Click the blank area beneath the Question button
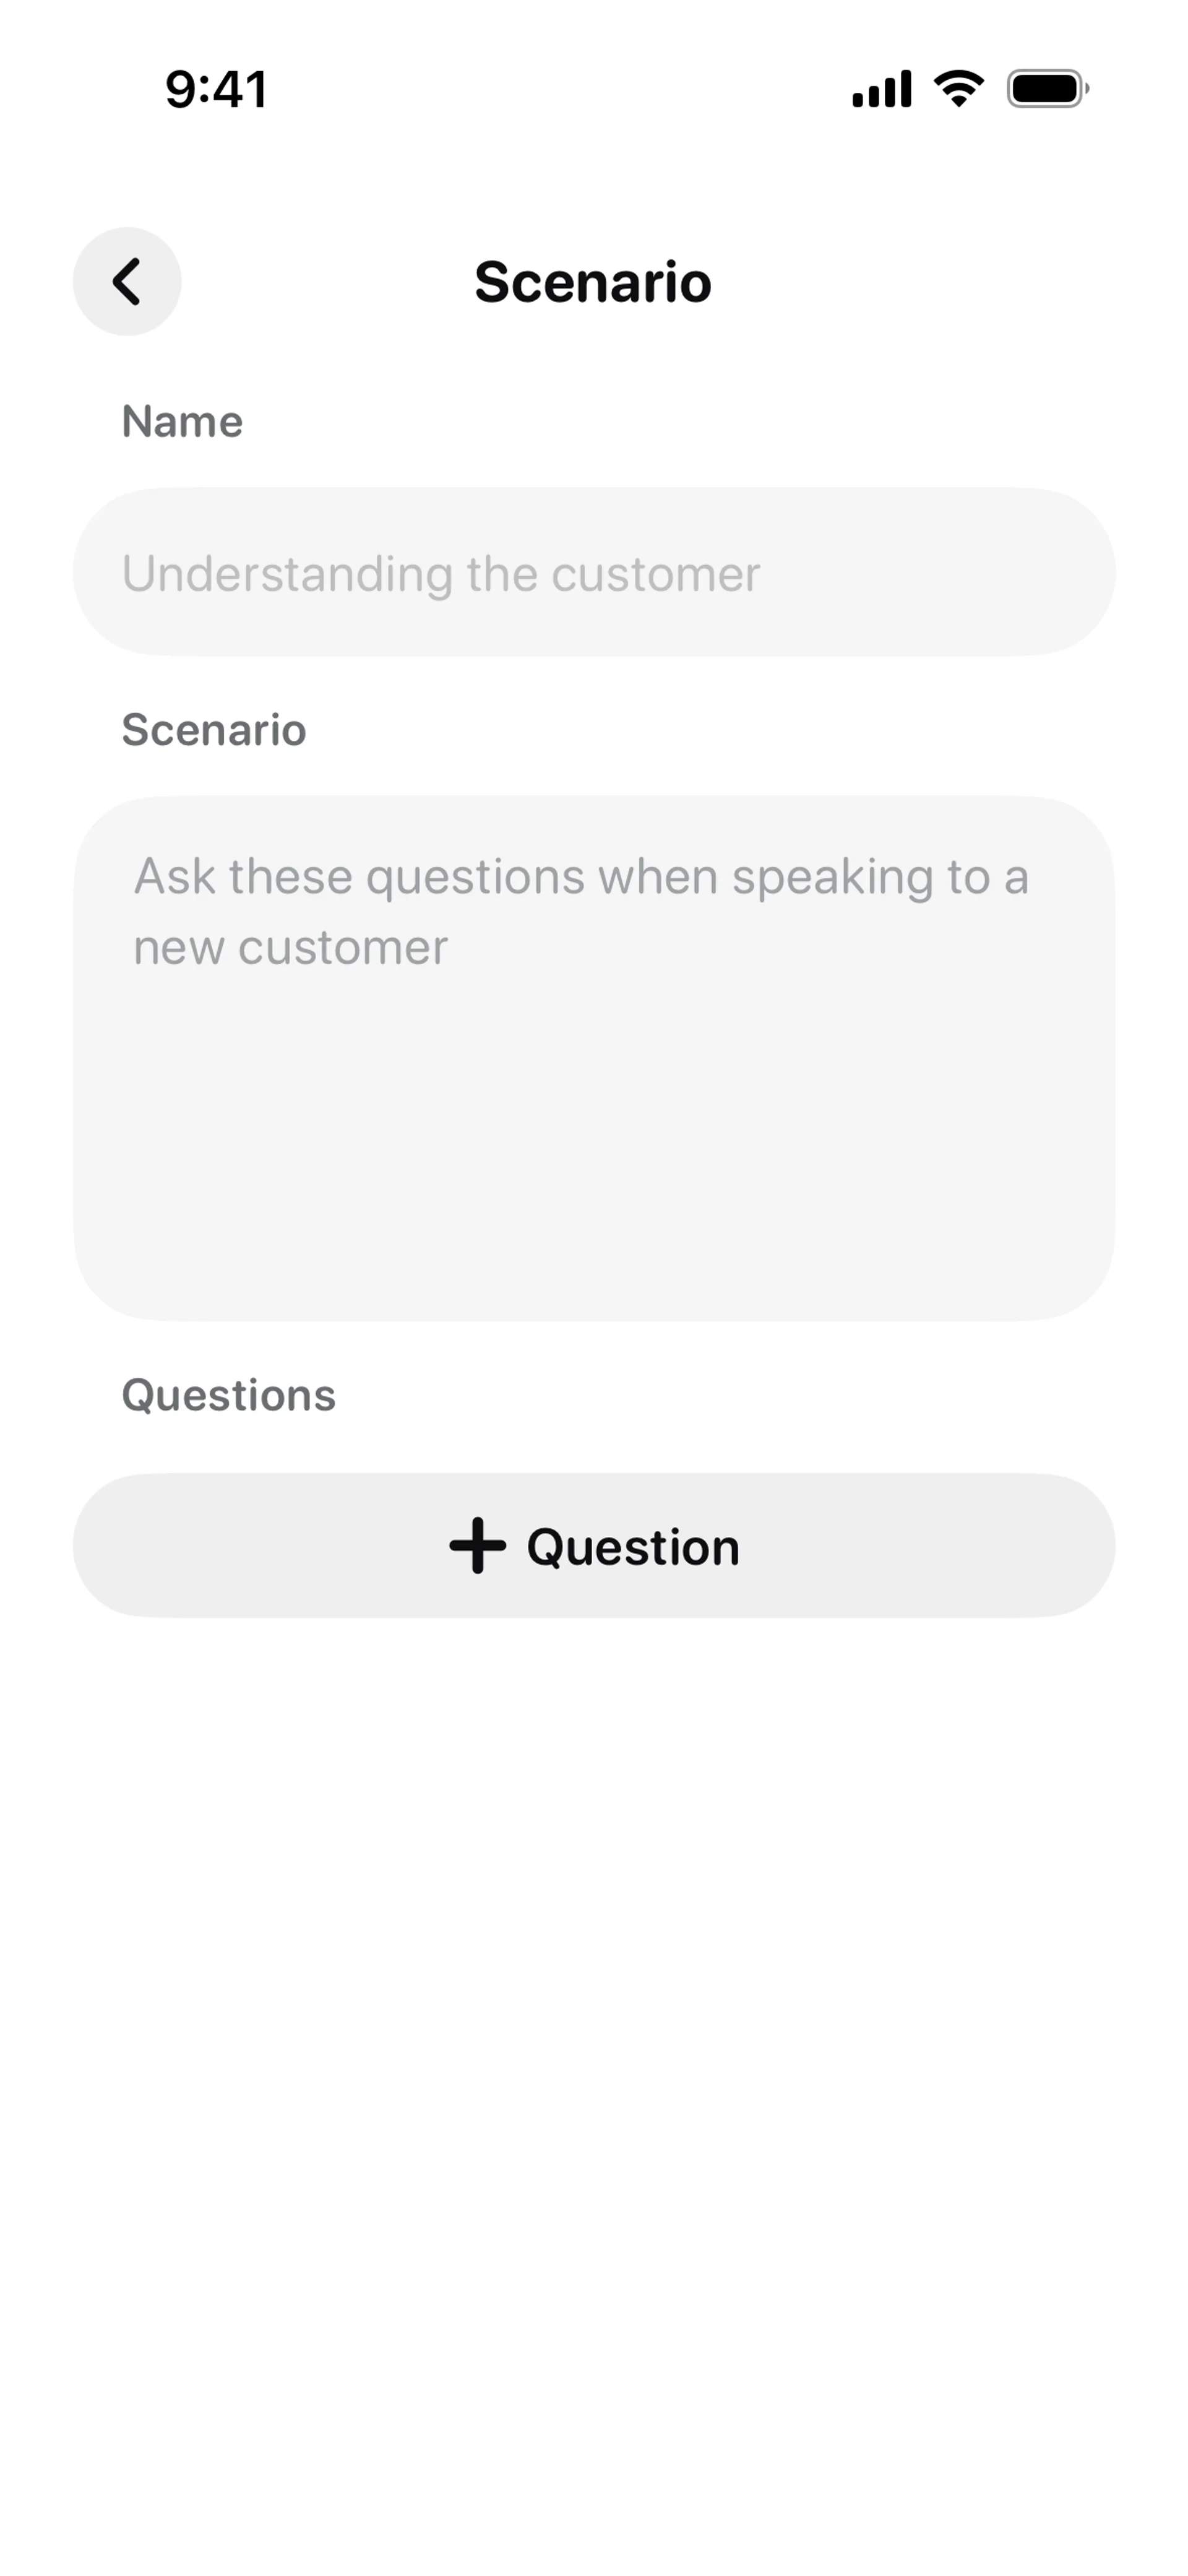Image resolution: width=1188 pixels, height=2576 pixels. pos(594,2000)
